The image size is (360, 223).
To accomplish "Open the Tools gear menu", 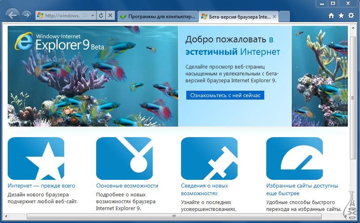I will [351, 16].
